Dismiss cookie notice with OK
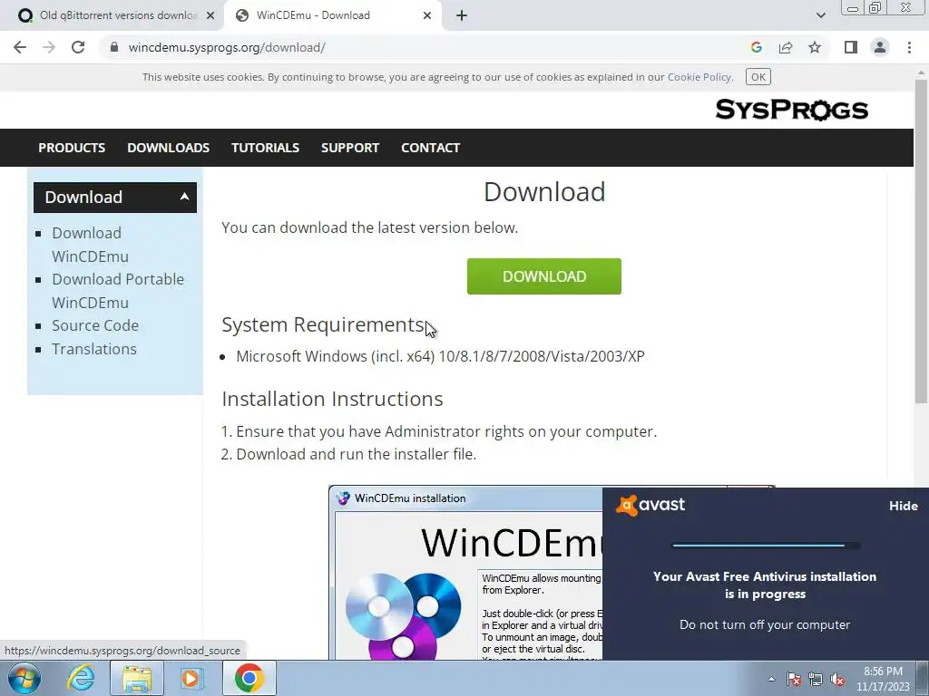Viewport: 929px width, 696px height. click(x=758, y=77)
